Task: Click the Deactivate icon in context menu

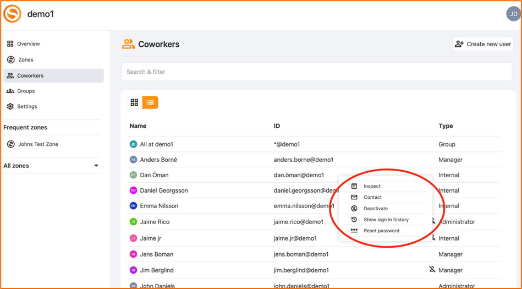Action: tap(354, 209)
